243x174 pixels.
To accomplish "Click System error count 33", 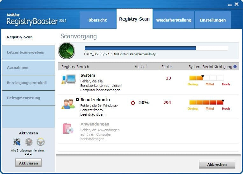I will point(168,78).
